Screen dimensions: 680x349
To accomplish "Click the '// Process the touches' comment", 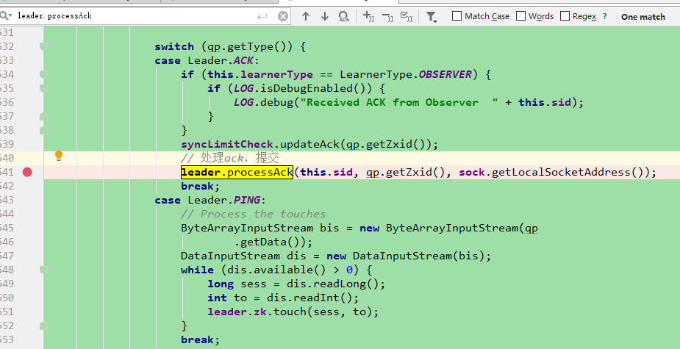I will (x=254, y=214).
